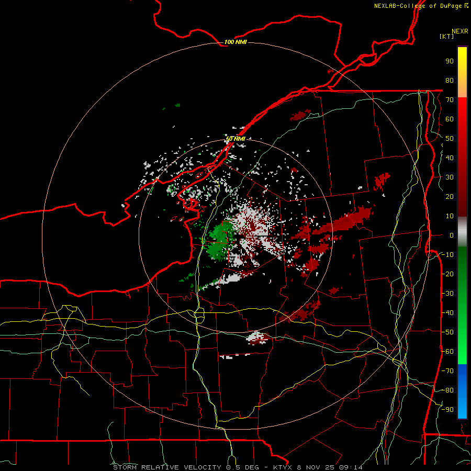The image size is (471, 471).
Task: Click the NEXR label above the color scale
Action: (x=460, y=31)
